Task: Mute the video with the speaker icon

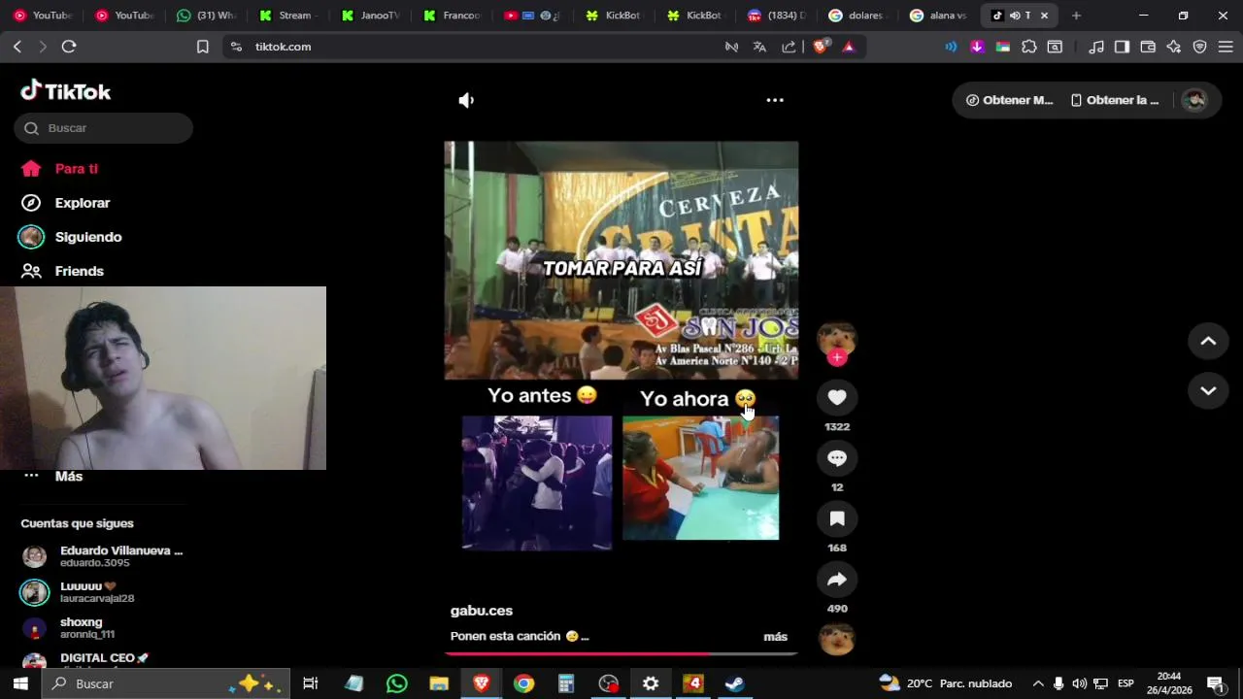Action: (466, 100)
